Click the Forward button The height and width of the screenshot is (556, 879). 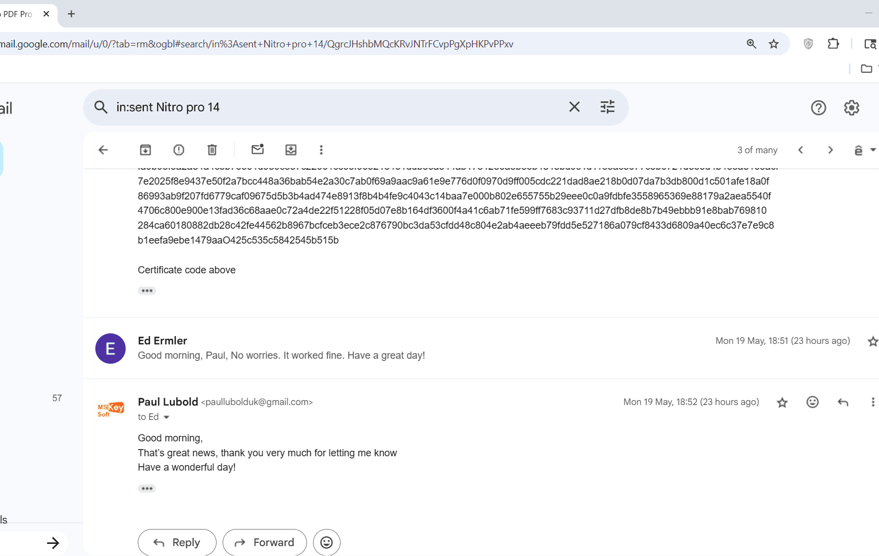265,543
